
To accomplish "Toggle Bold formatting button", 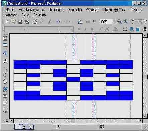I will point(79,29).
